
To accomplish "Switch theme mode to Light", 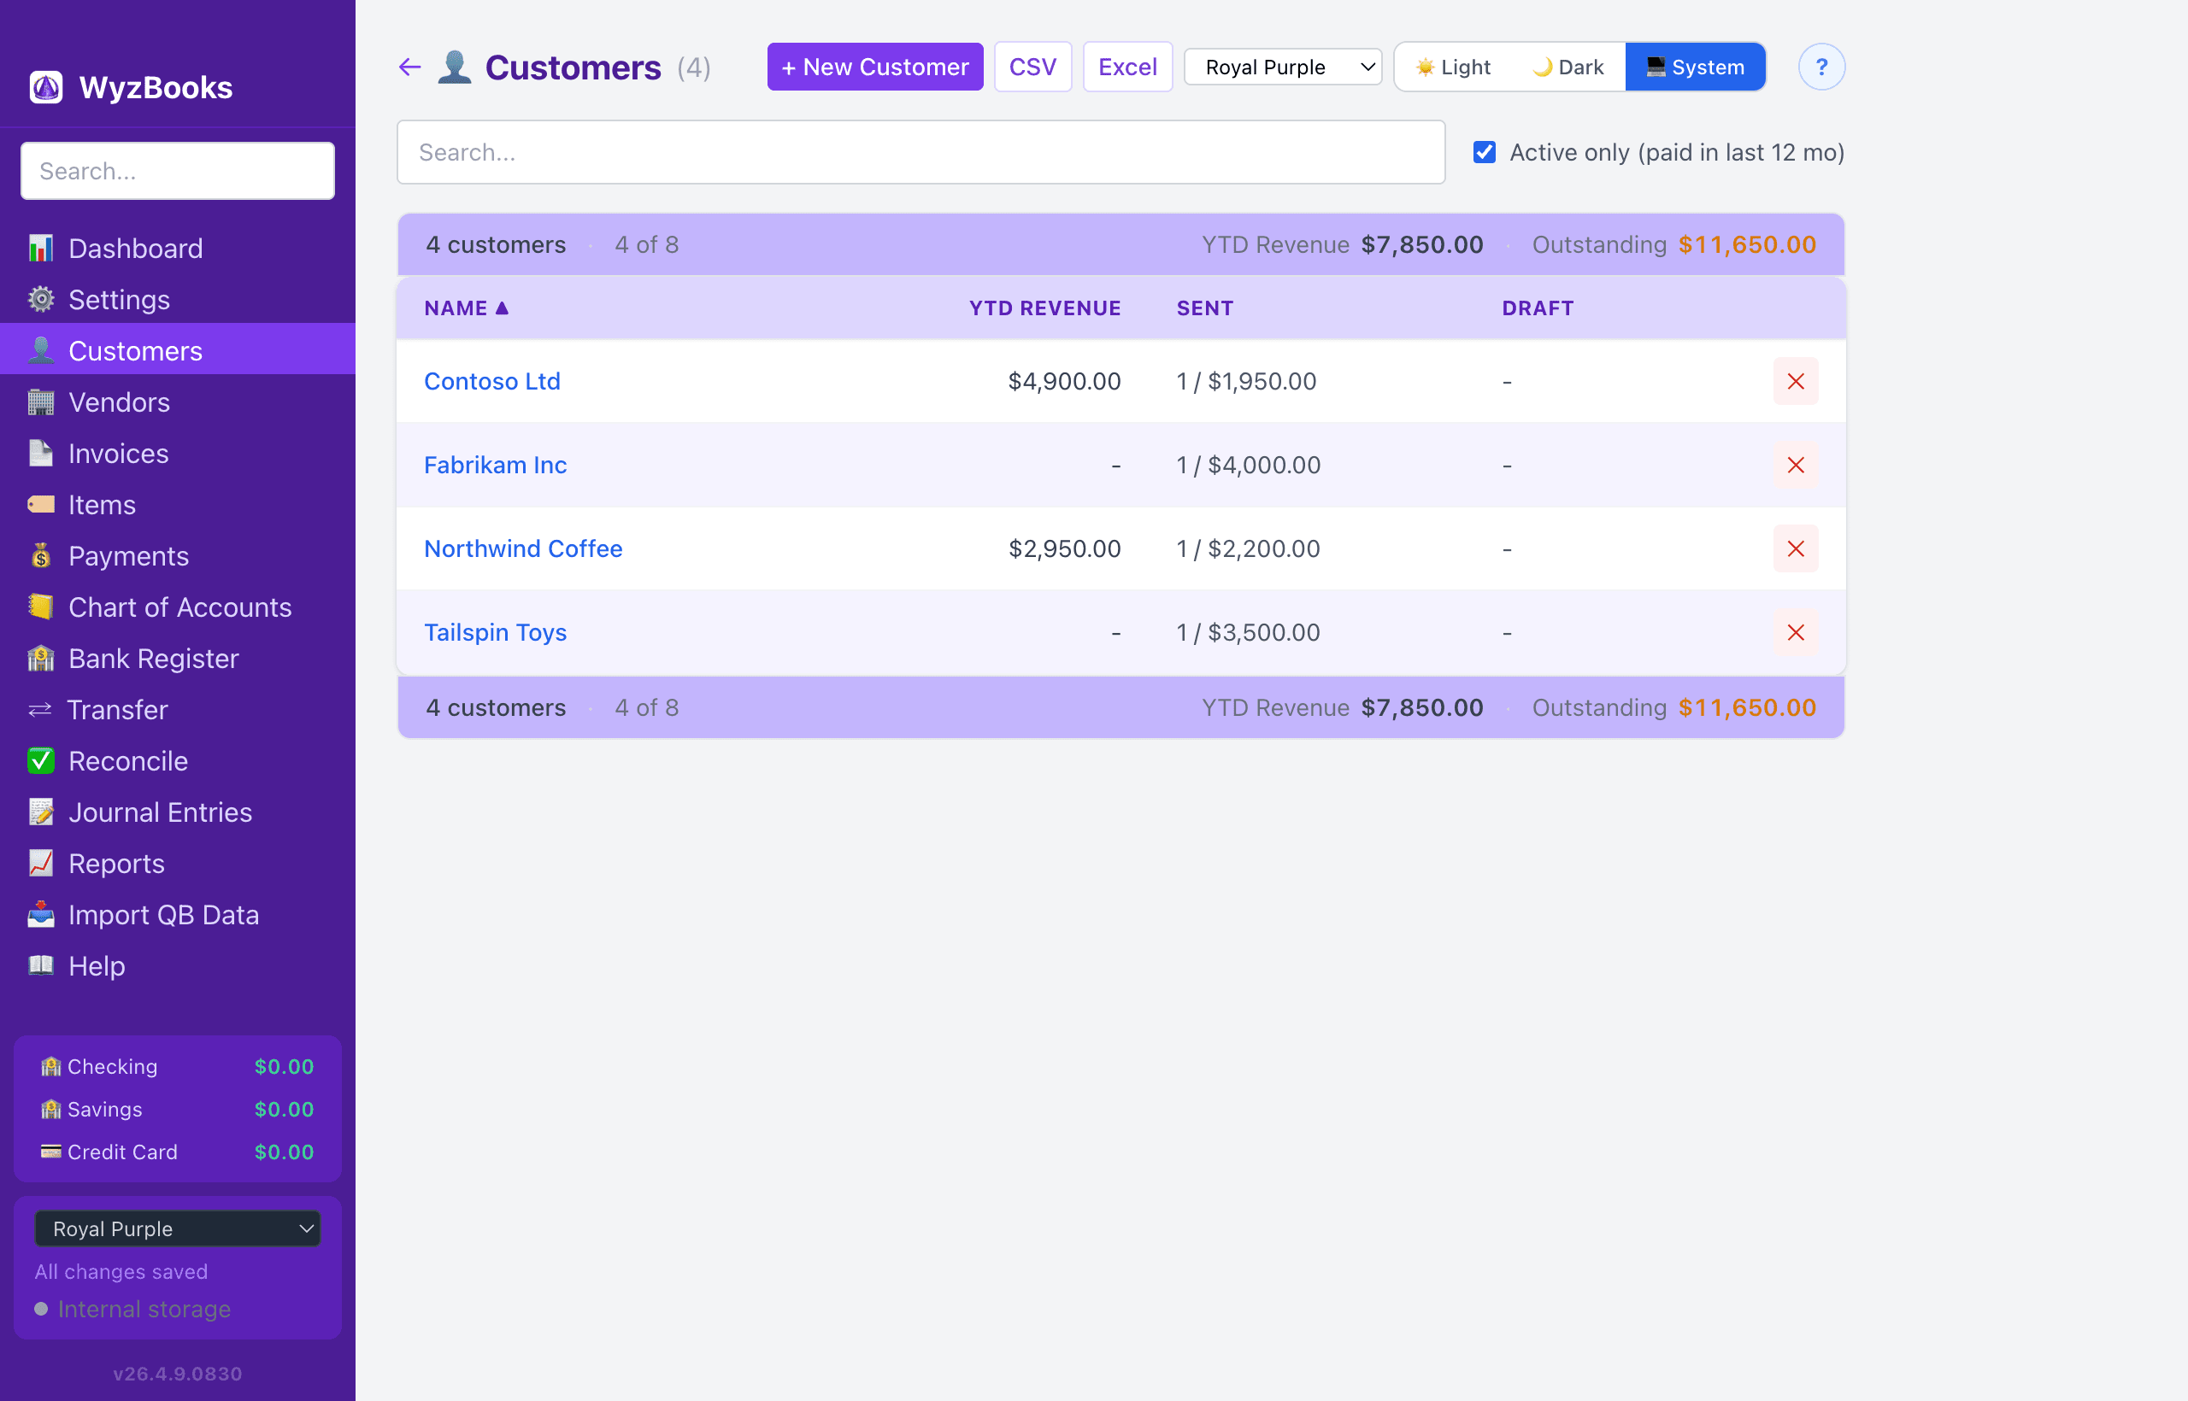I will (1453, 67).
